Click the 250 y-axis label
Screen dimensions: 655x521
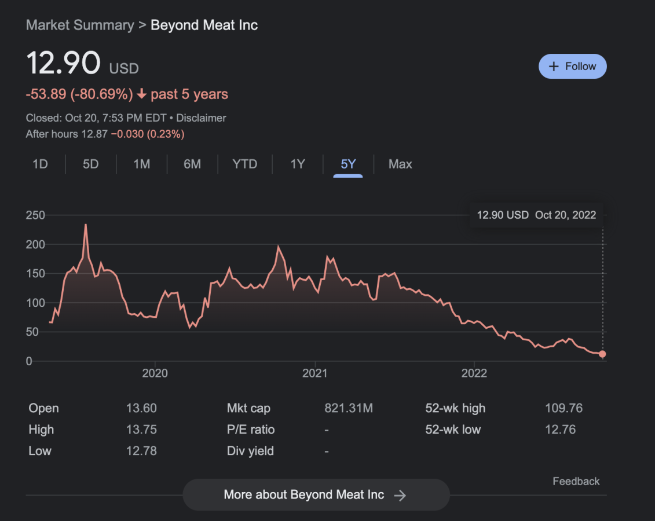pyautogui.click(x=35, y=215)
